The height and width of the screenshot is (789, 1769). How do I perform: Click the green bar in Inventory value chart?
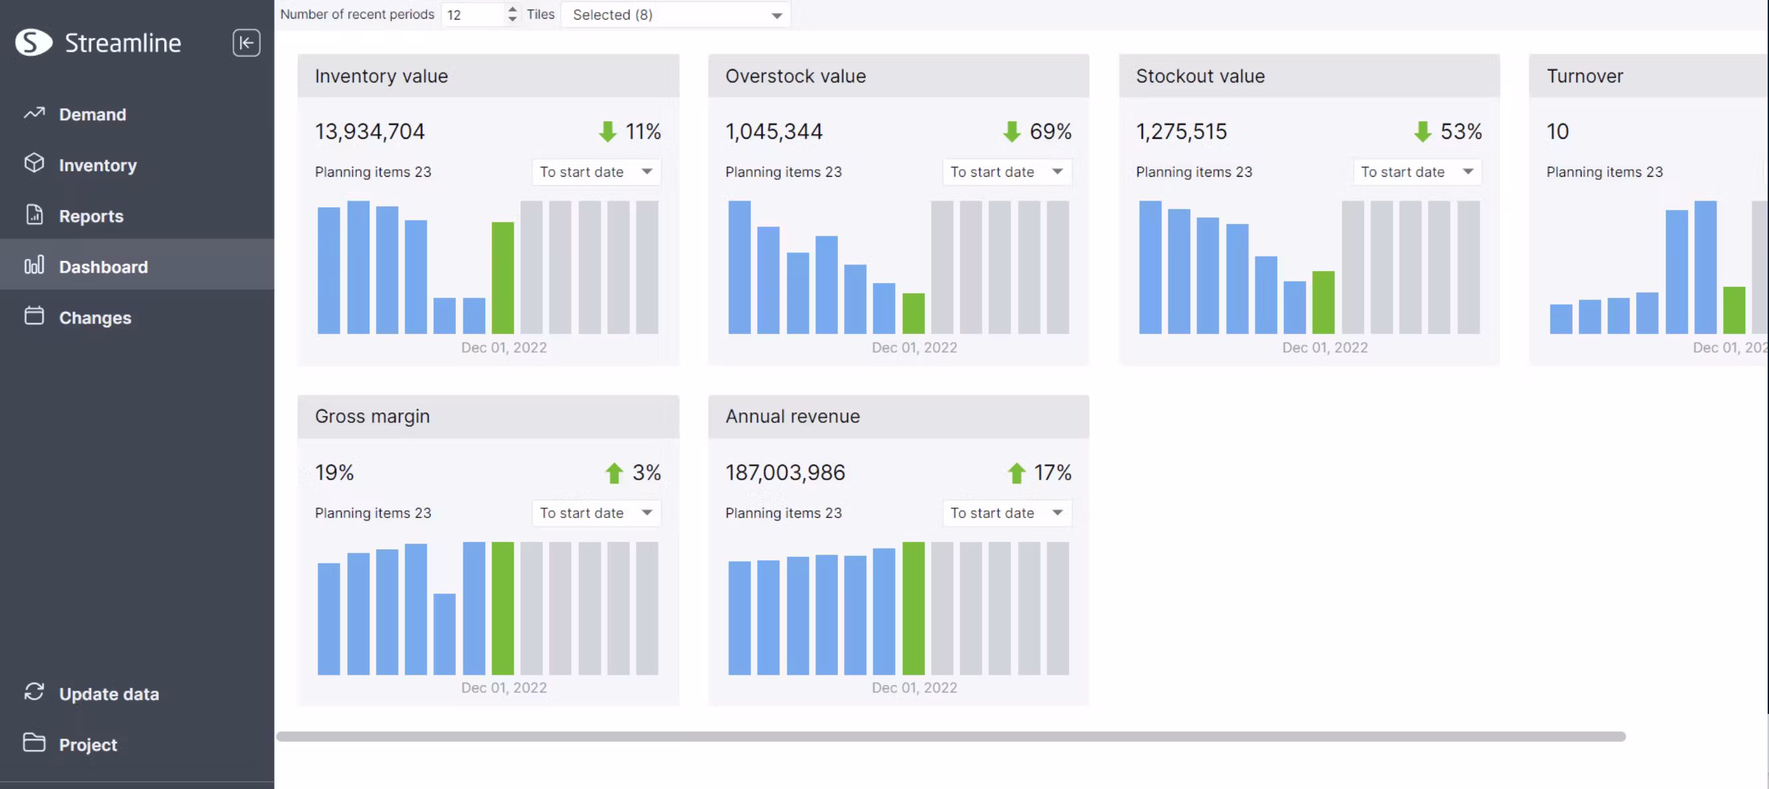point(502,278)
